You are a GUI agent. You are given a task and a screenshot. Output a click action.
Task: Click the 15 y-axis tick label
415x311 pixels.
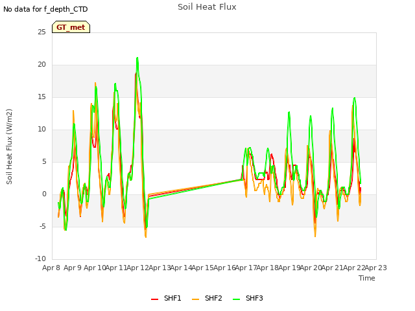[x=41, y=97]
